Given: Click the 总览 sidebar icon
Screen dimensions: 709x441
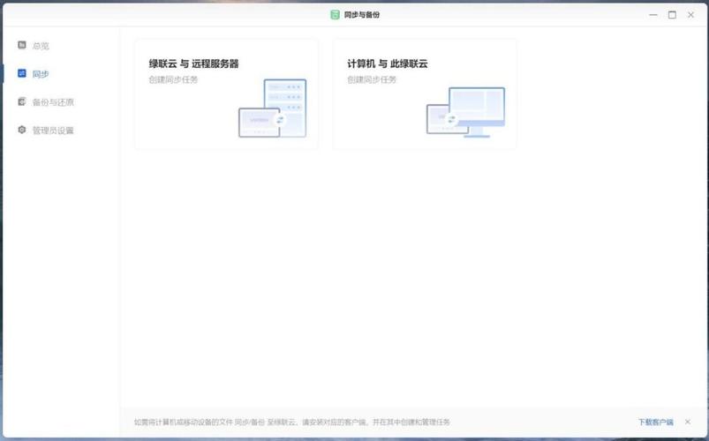Looking at the screenshot, I should pyautogui.click(x=22, y=45).
